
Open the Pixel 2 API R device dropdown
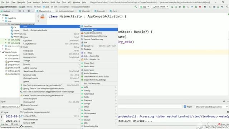coord(160,7)
